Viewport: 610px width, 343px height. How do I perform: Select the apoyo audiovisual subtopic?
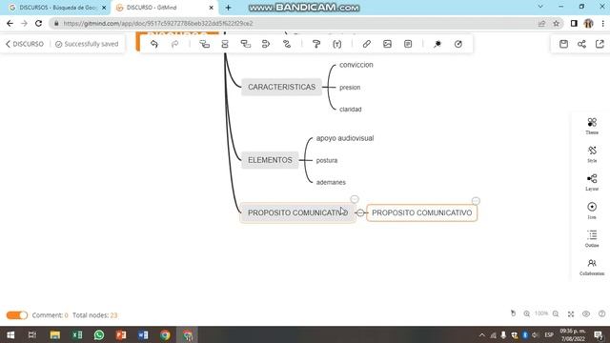[345, 138]
